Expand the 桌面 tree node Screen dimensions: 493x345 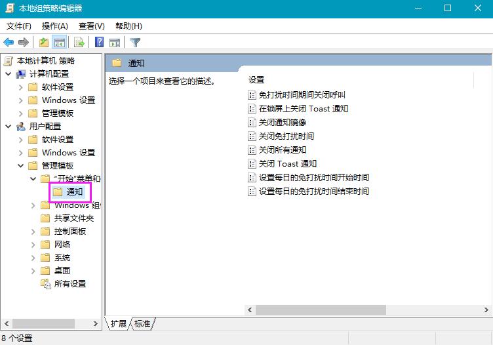[33, 271]
